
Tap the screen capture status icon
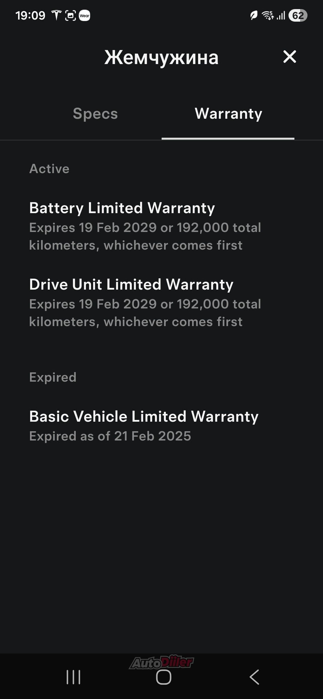tap(70, 15)
